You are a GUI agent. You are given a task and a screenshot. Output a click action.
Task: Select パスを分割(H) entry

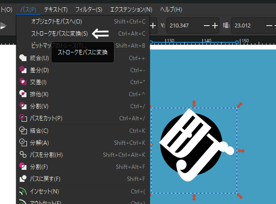click(x=83, y=154)
